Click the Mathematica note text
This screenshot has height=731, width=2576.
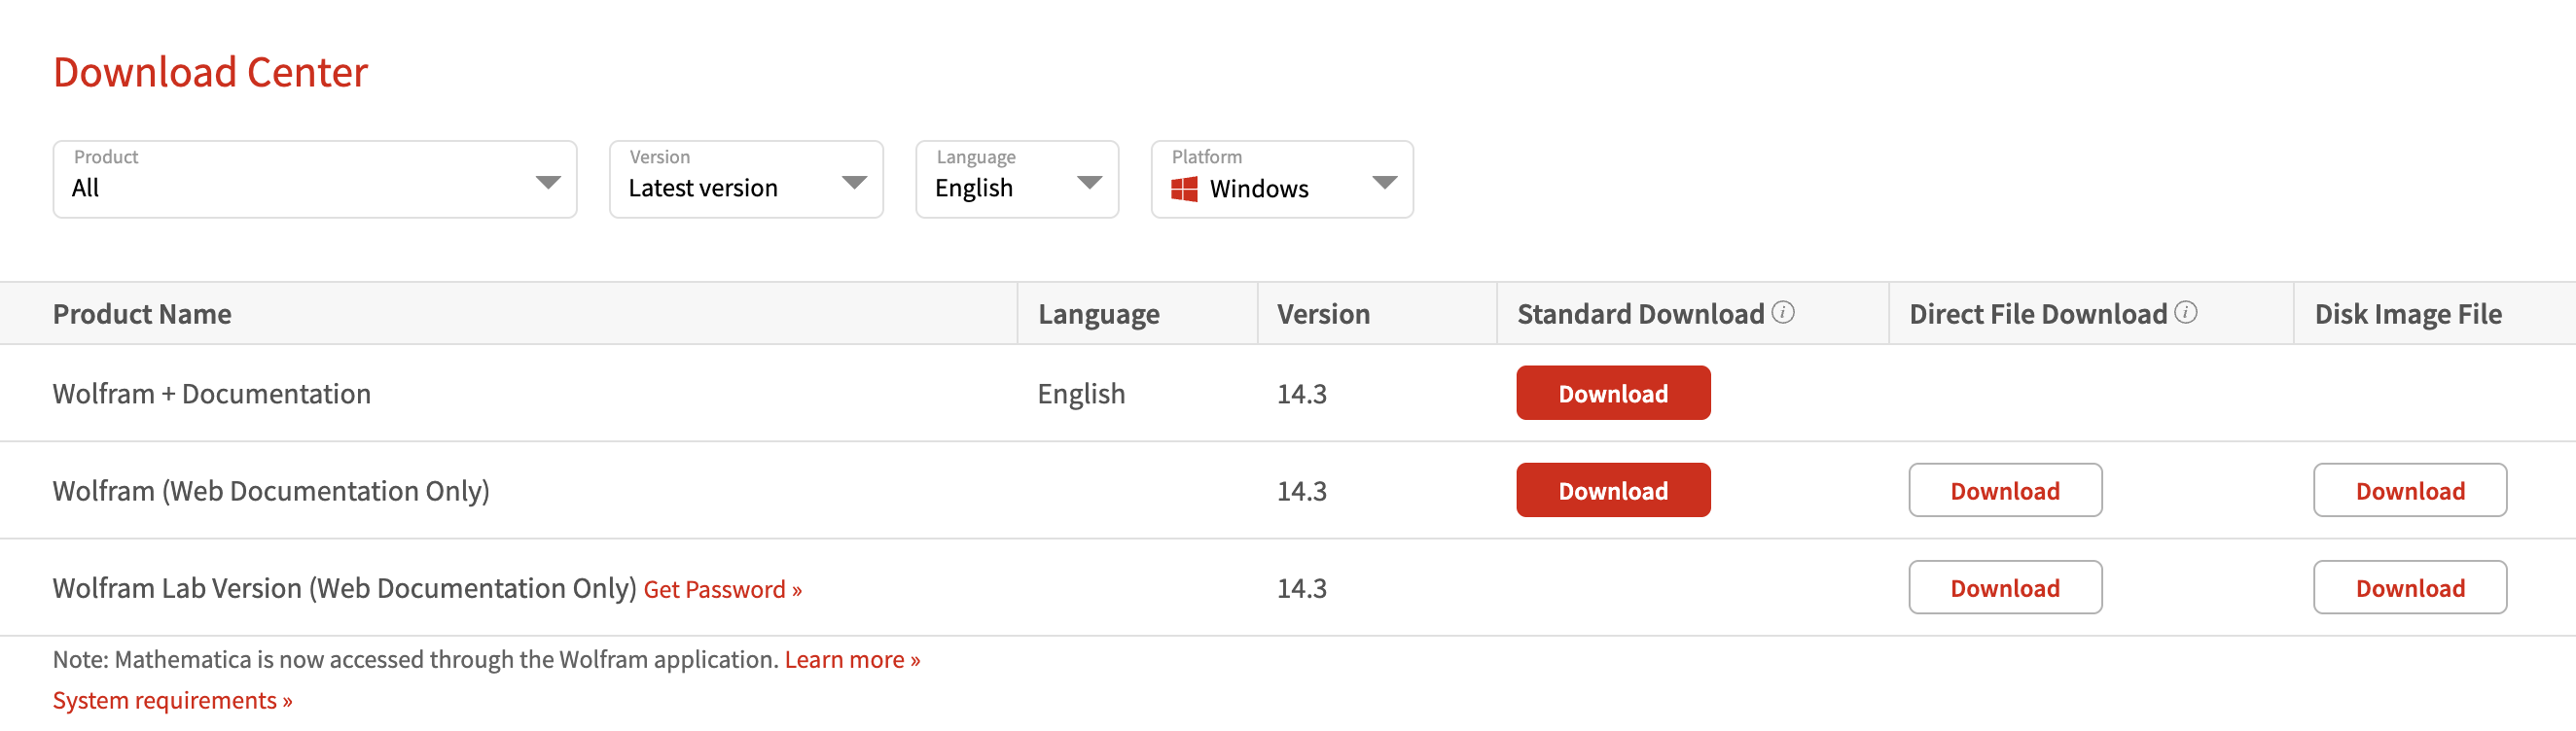click(x=416, y=660)
